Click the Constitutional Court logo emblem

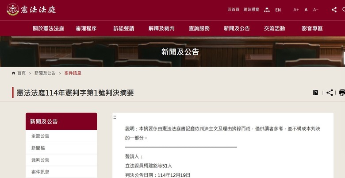[13, 10]
